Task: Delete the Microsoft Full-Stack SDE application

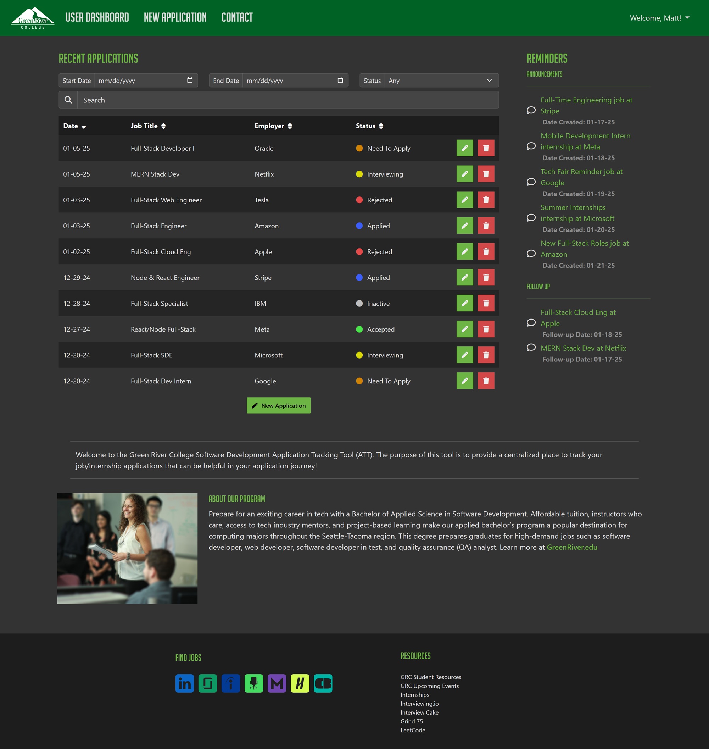Action: click(x=486, y=355)
